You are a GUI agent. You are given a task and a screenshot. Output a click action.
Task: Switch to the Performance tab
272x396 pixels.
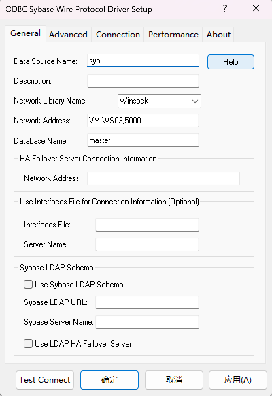(173, 35)
